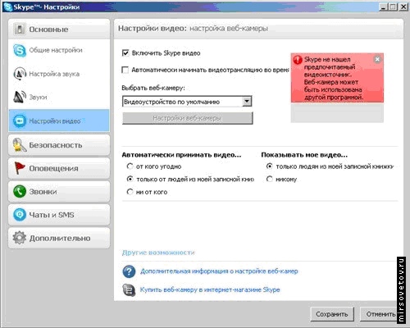
Task: Click the headset icon beside Настройка звука
Action: point(20,74)
